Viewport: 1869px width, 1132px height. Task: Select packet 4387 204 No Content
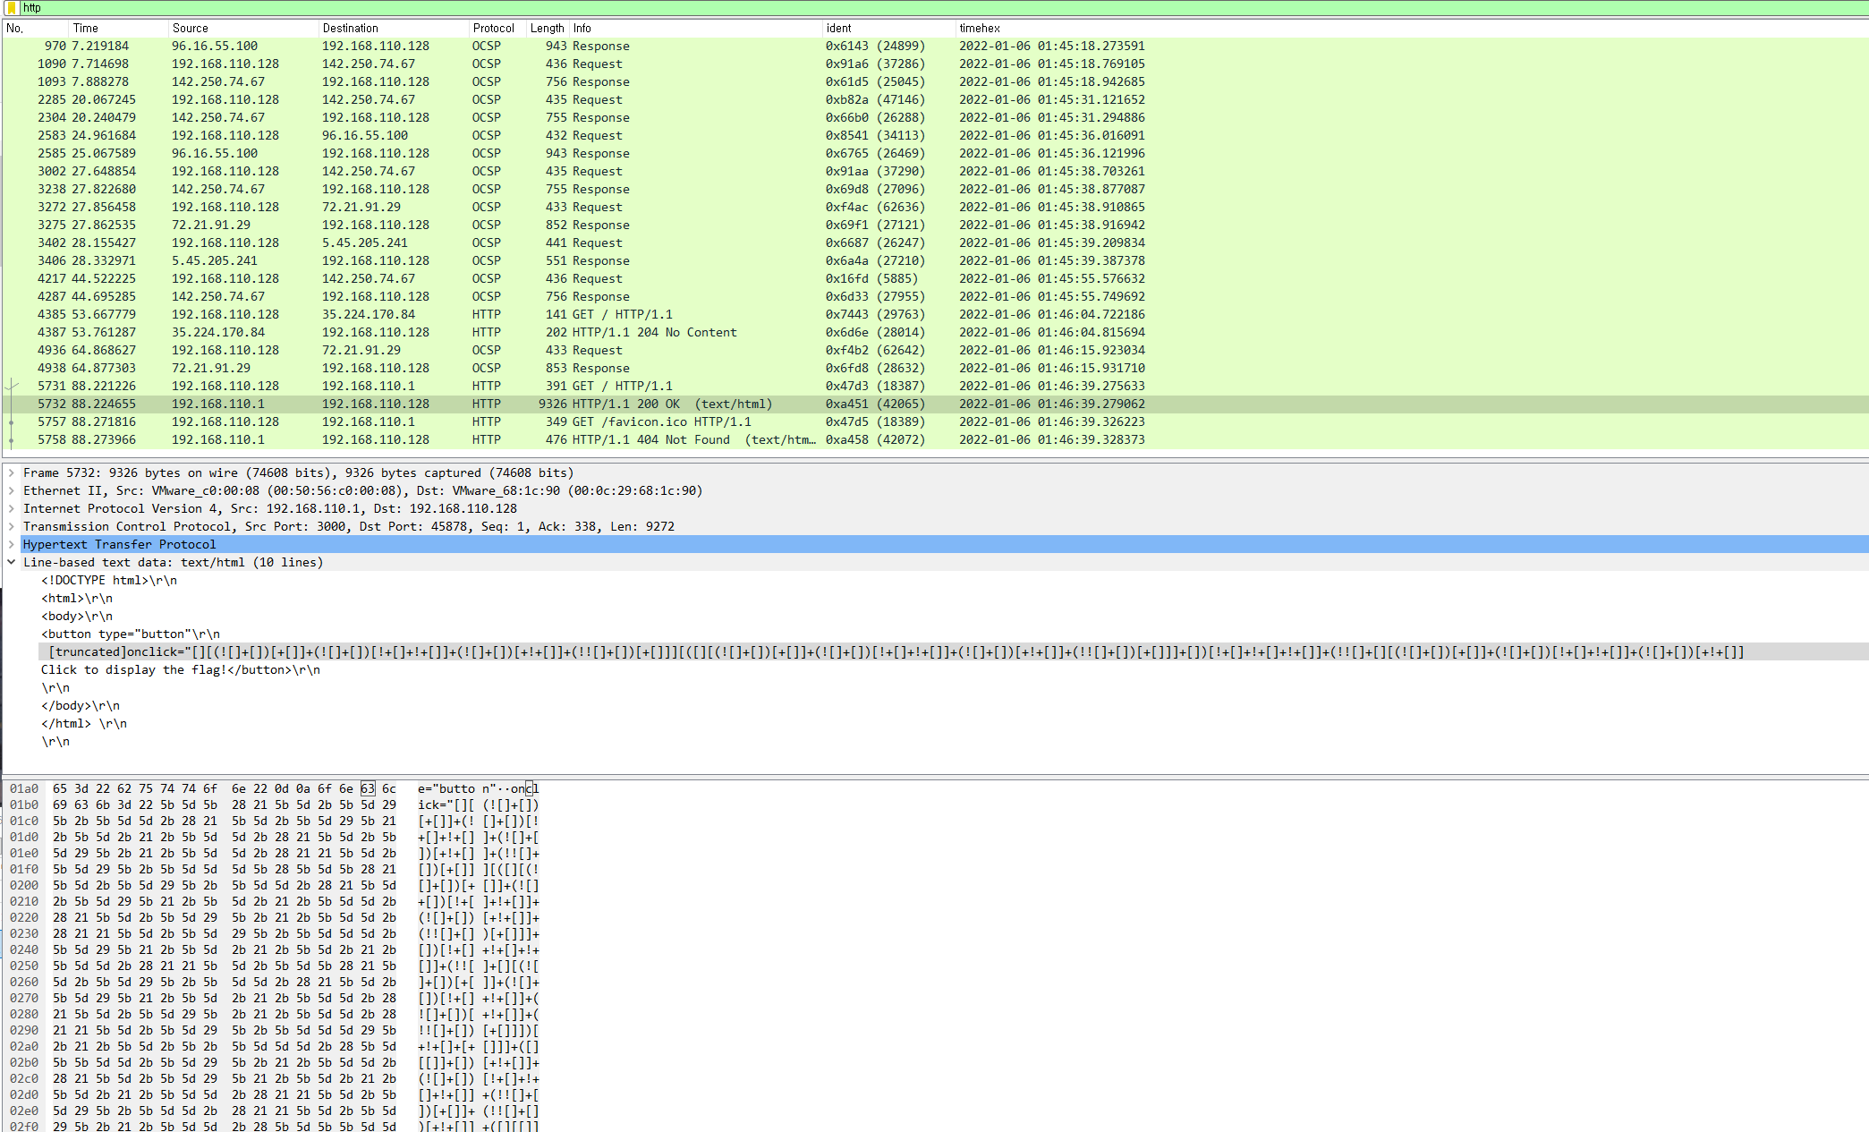(654, 332)
